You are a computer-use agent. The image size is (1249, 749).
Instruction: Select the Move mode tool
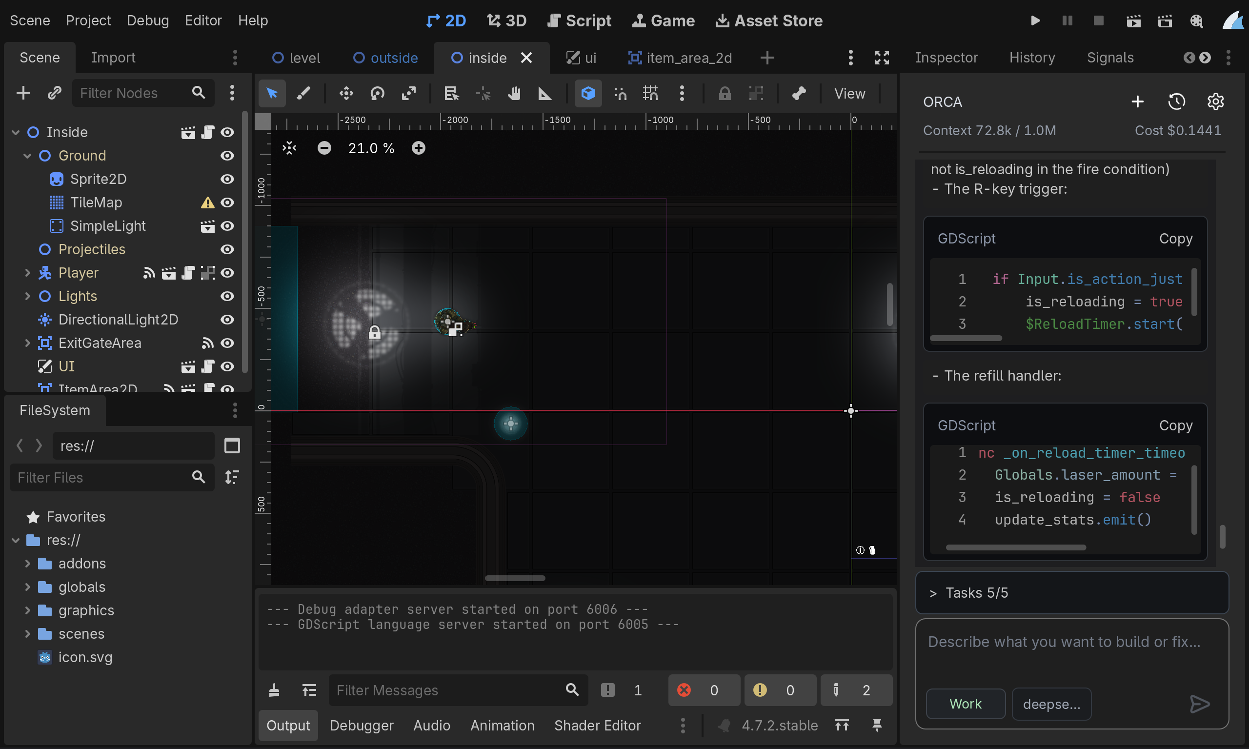click(346, 93)
